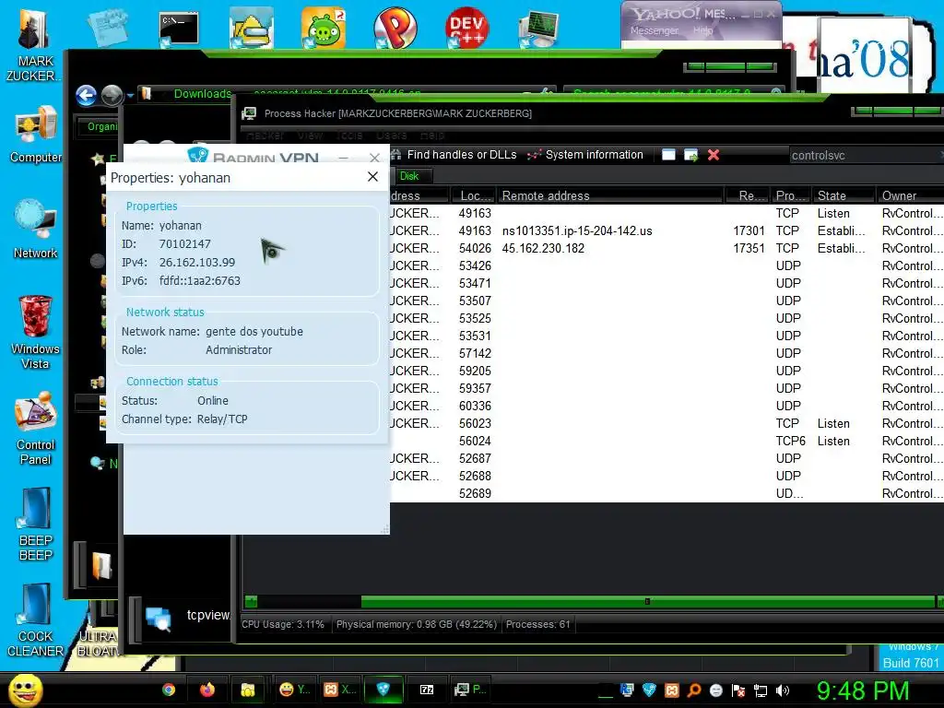Sort by Owner column header

coord(910,195)
